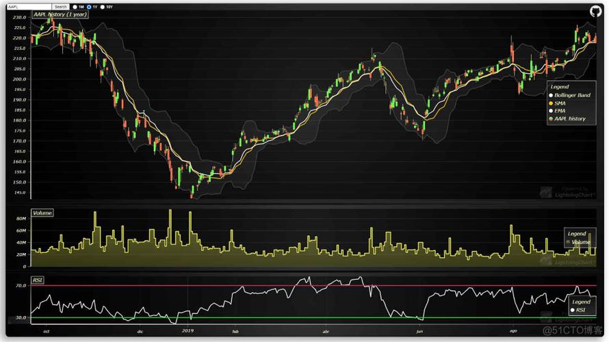Screen dimensions: 609x342
Task: Click the 'oct' label on the time axis
Action: coord(47,332)
